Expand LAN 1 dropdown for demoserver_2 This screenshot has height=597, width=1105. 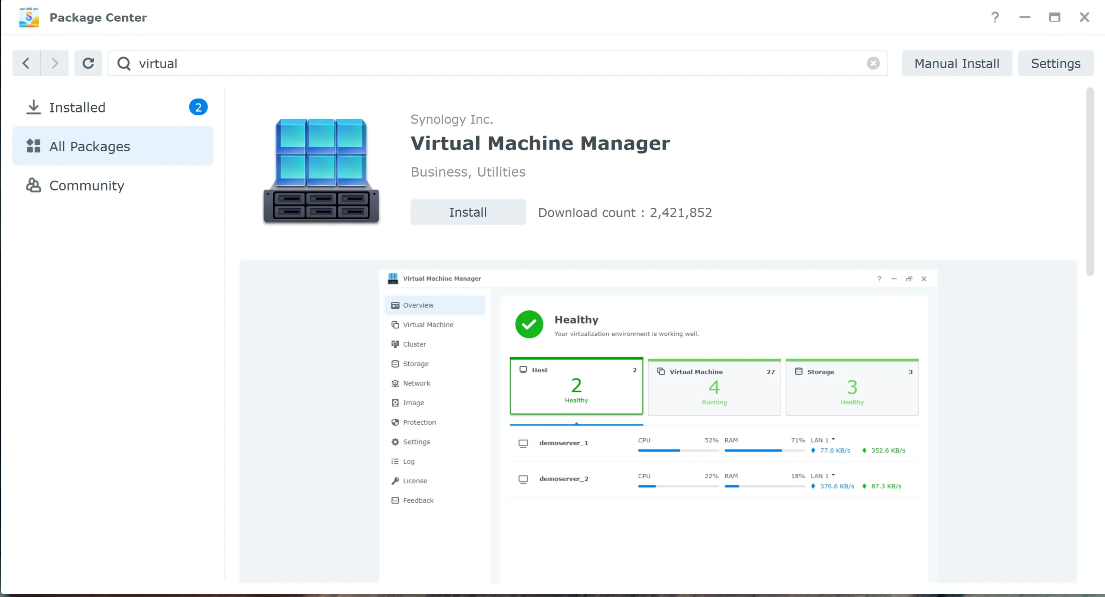[834, 476]
